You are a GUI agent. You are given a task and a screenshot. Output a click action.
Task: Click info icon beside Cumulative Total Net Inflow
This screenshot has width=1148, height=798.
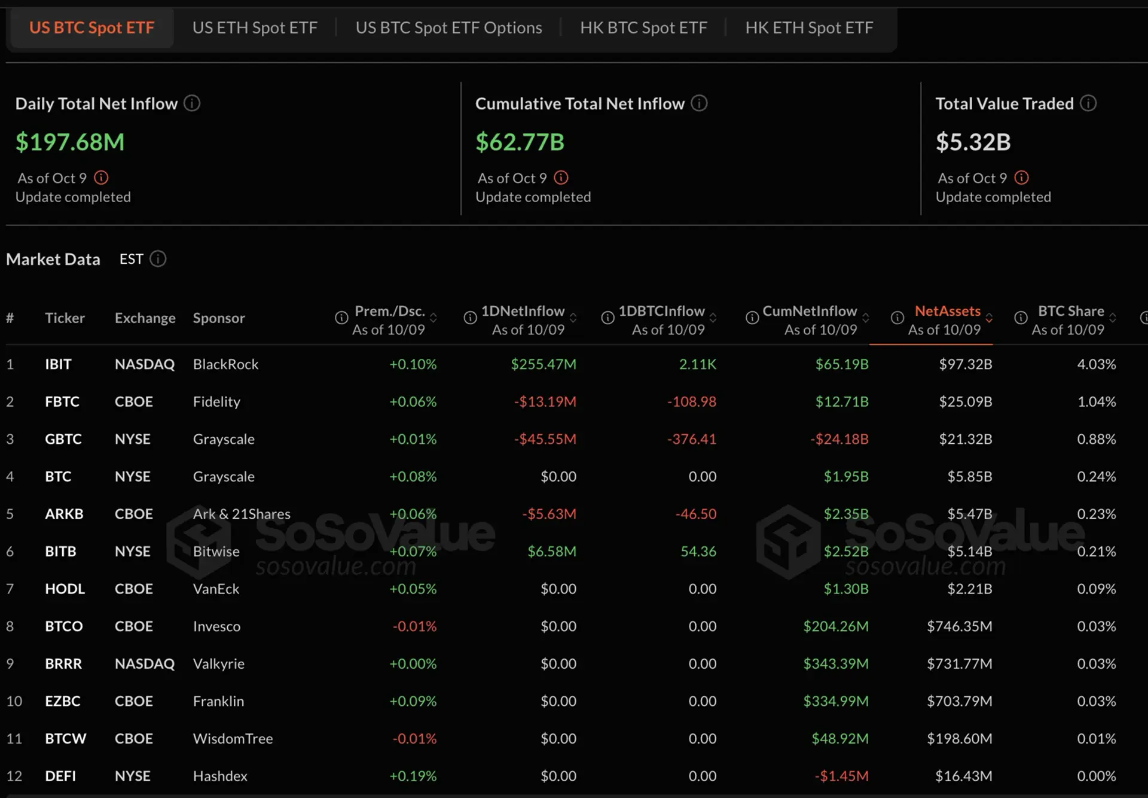[699, 103]
